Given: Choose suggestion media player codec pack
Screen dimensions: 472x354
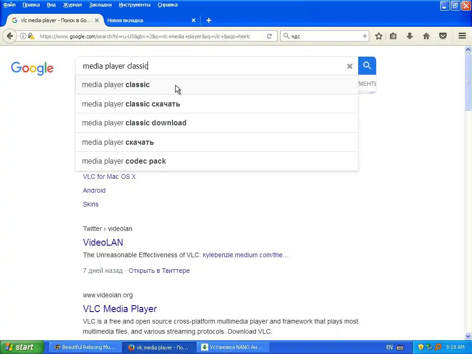Looking at the screenshot, I should click(x=217, y=161).
